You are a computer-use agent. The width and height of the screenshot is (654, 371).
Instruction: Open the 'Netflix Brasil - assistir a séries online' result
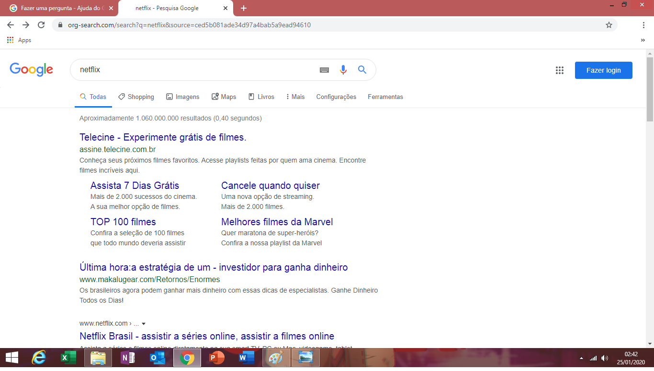pyautogui.click(x=207, y=336)
